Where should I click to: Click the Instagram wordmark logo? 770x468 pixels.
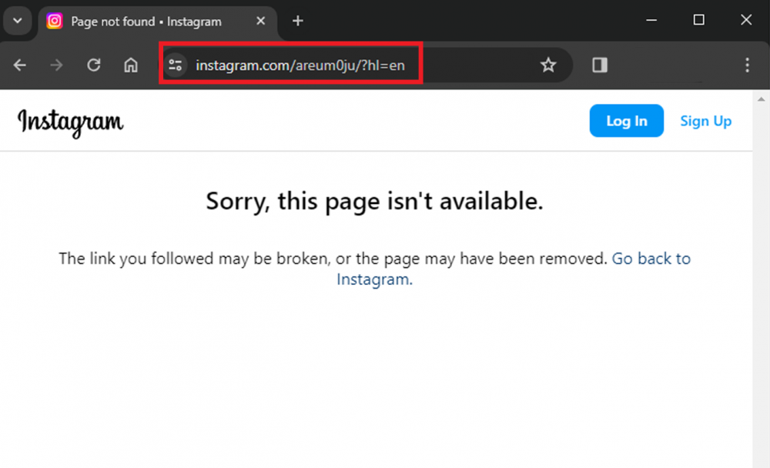70,122
